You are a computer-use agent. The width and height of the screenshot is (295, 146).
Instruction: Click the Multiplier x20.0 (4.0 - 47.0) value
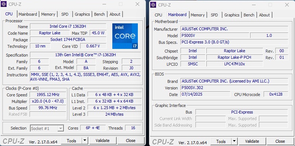[x=48, y=101]
